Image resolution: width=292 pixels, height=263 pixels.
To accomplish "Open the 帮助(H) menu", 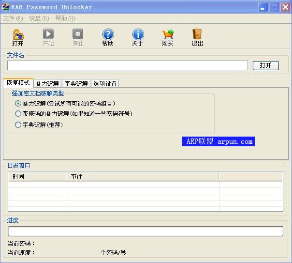I will click(x=65, y=18).
